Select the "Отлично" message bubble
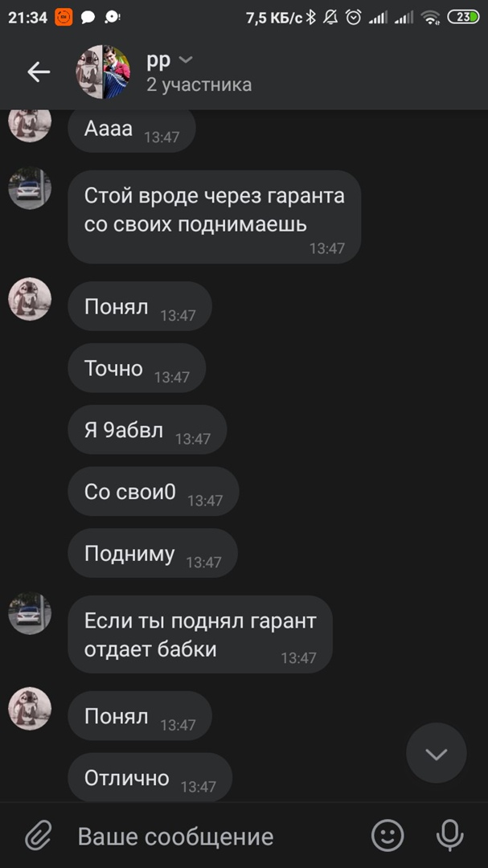The height and width of the screenshot is (868, 488). [150, 777]
